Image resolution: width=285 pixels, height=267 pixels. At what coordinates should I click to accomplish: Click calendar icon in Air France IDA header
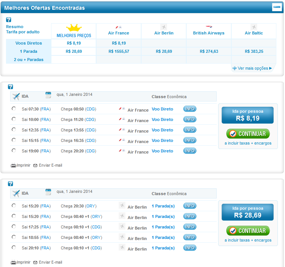pos(48,95)
